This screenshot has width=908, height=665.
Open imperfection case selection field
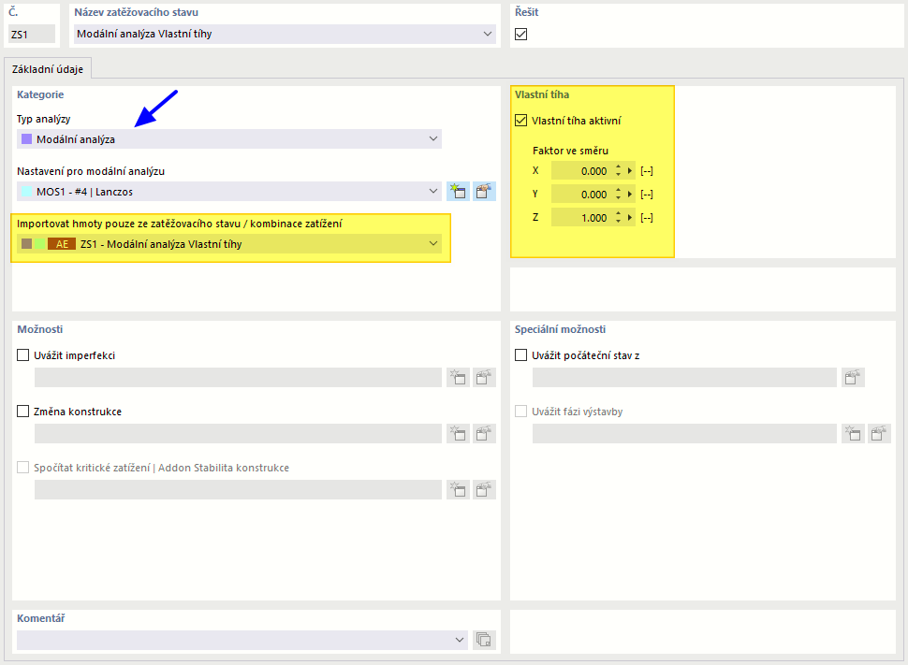(238, 377)
